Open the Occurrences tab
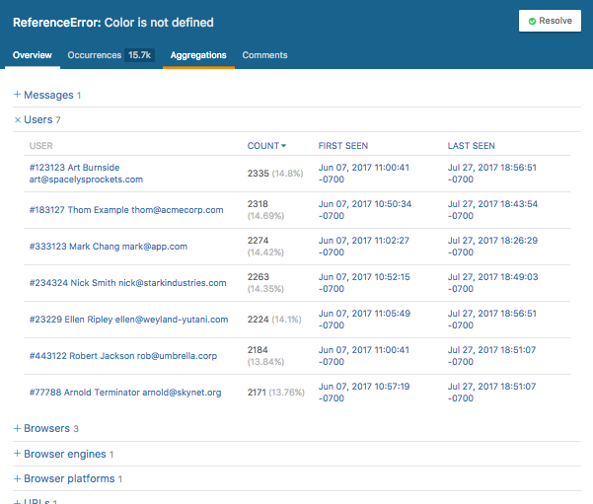 tap(94, 55)
